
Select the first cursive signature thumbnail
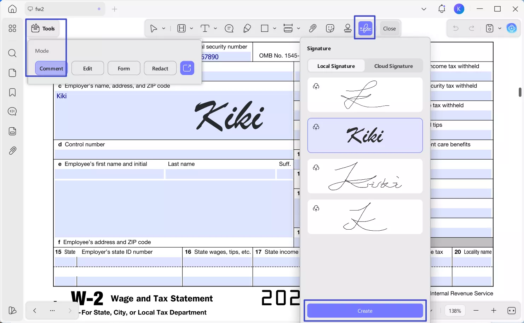[365, 95]
